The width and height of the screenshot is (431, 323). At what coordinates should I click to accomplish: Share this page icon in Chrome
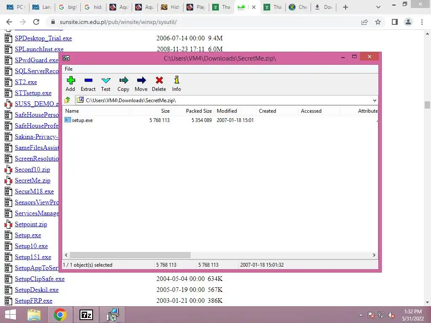click(x=364, y=22)
